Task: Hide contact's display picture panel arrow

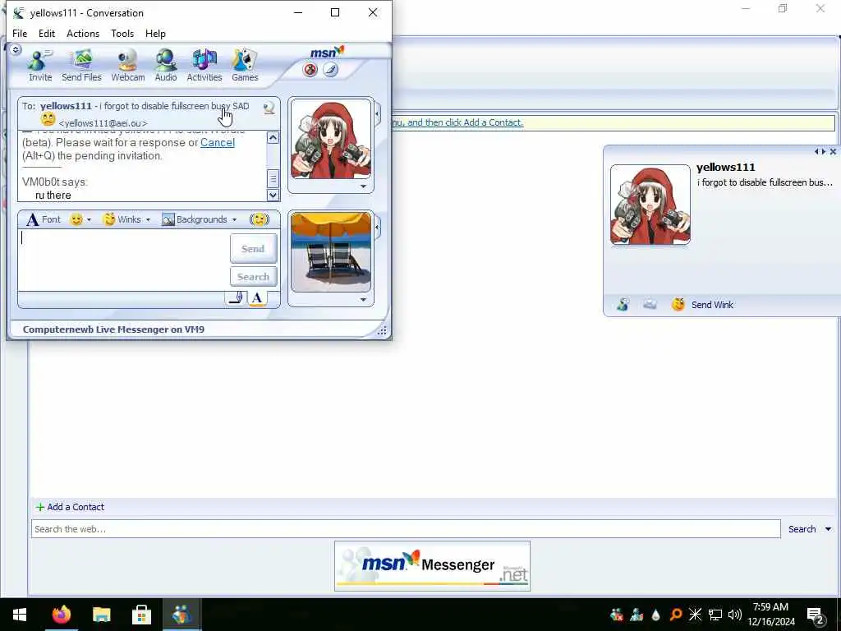Action: (x=378, y=113)
